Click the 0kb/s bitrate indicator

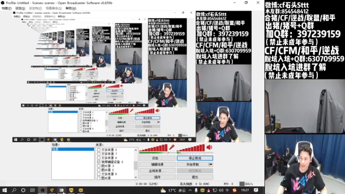[x=246, y=184]
